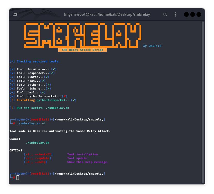The height and width of the screenshot is (194, 214).
Task: Click the terminal vertical scrollbar
Action: (203, 102)
